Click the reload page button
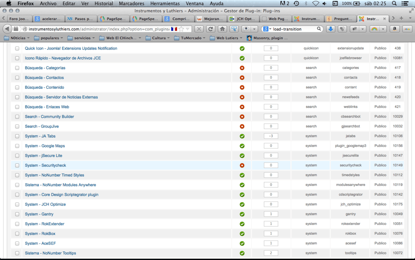The image size is (415, 260). click(x=211, y=29)
